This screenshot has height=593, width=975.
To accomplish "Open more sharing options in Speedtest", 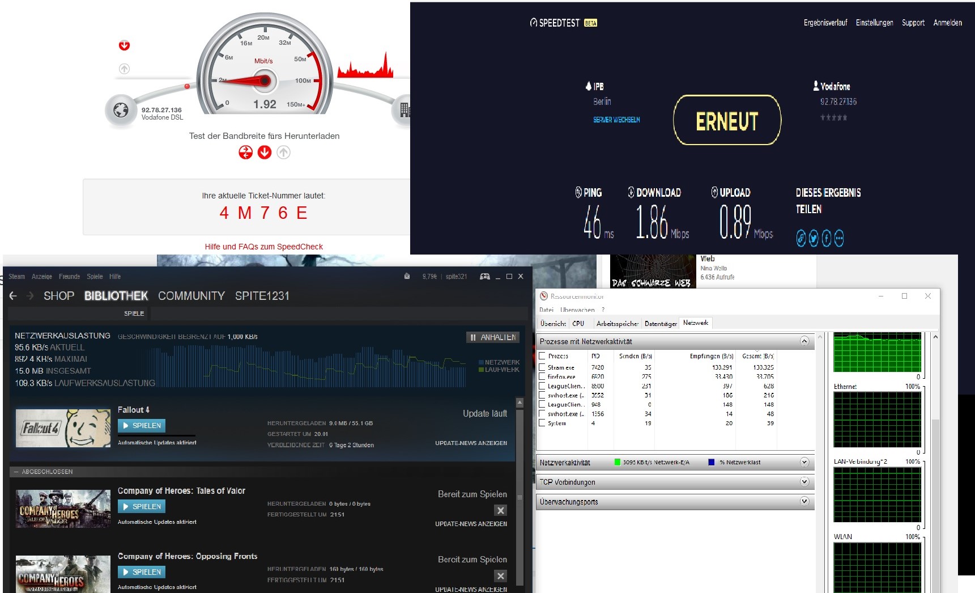I will click(839, 238).
